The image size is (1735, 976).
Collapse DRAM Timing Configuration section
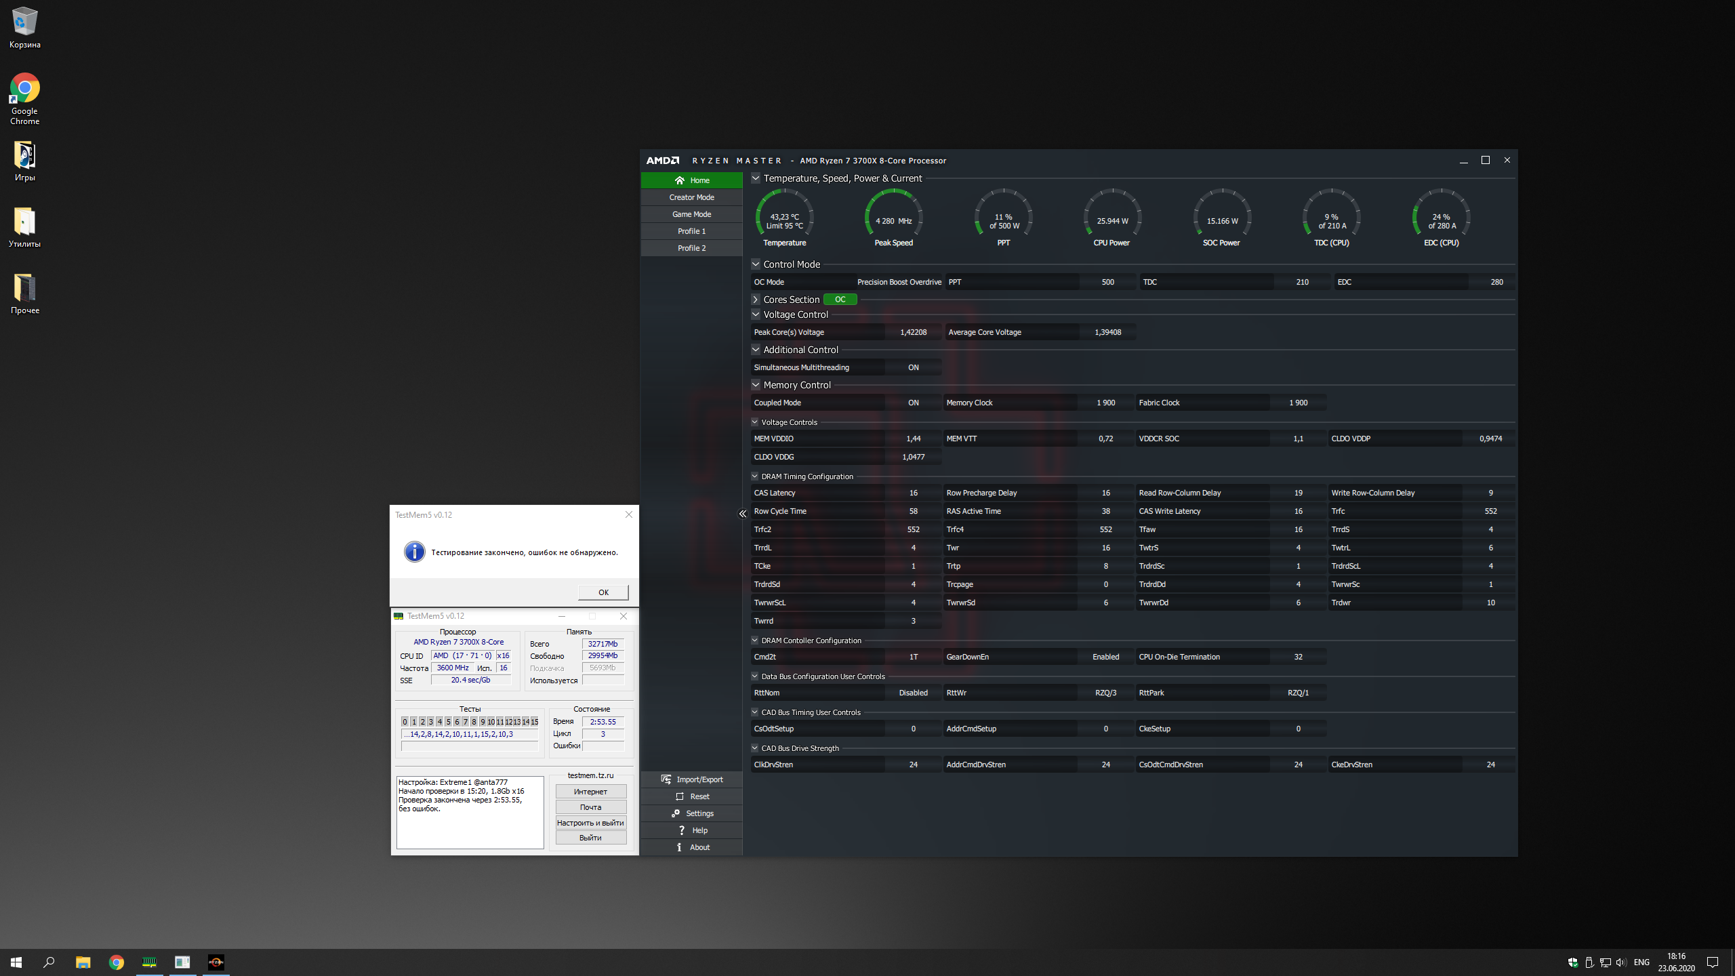pyautogui.click(x=754, y=476)
